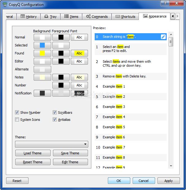Image resolution: width=186 pixels, height=190 pixels.
Task: Disable the Scrollbars checkbox
Action: pyautogui.click(x=55, y=112)
